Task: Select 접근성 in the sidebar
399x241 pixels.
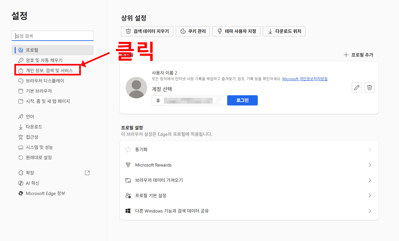Action: coord(53,137)
